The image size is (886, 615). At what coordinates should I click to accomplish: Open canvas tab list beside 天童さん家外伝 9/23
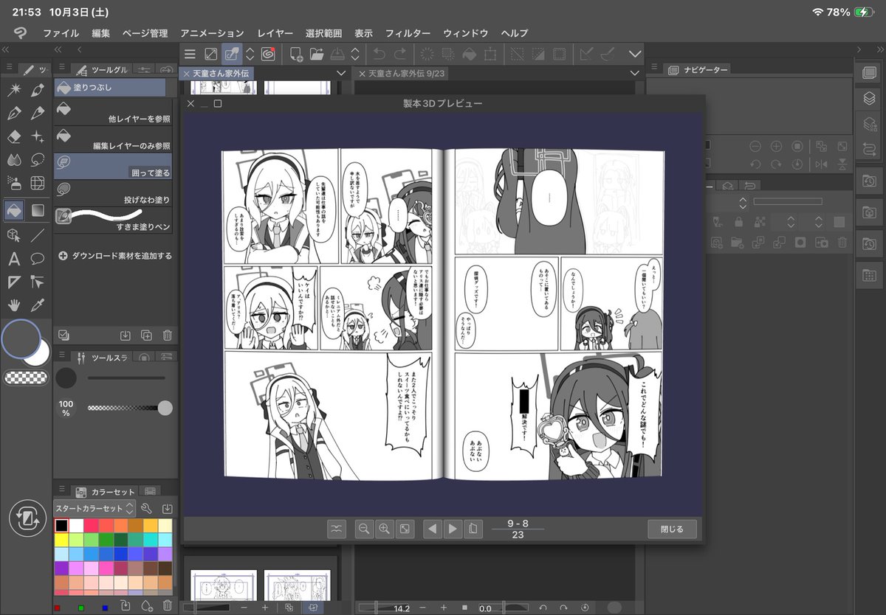[x=635, y=73]
